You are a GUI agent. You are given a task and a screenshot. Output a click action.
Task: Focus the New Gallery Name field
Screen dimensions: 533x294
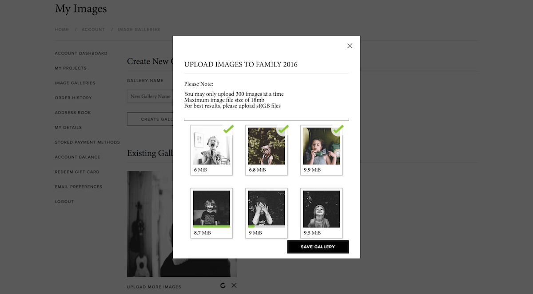[150, 96]
